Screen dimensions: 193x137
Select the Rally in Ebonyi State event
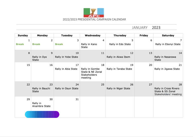click(168, 44)
